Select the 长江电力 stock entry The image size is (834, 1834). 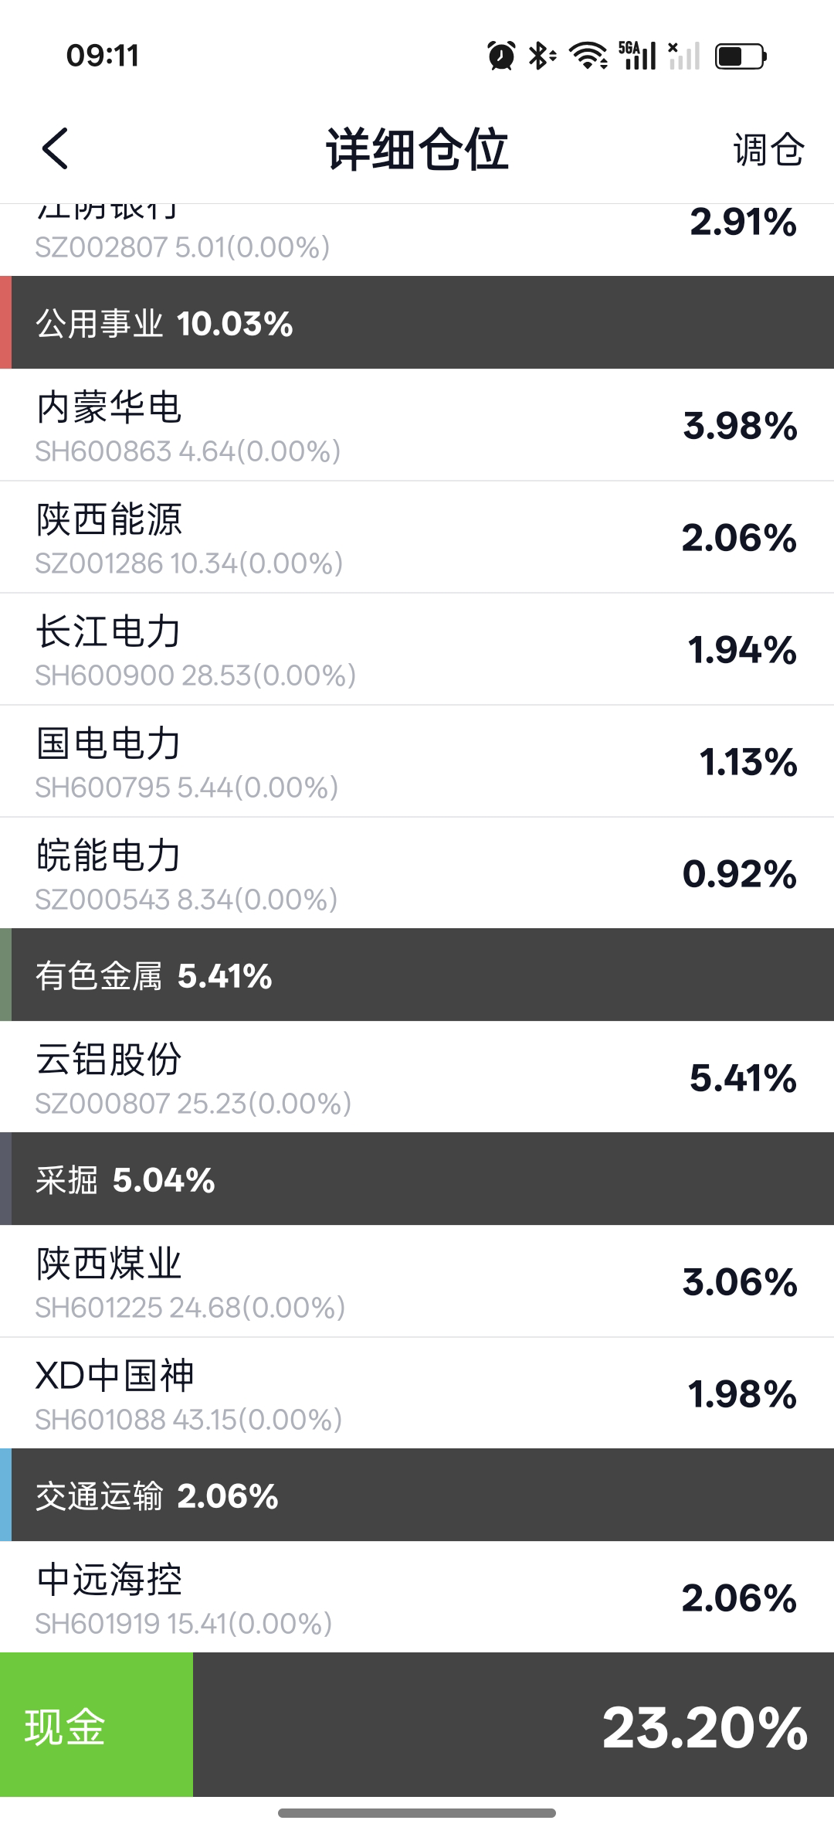tap(417, 649)
